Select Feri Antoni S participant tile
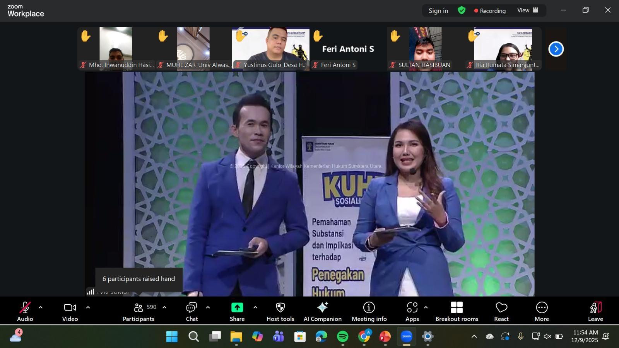The height and width of the screenshot is (348, 619). 348,49
